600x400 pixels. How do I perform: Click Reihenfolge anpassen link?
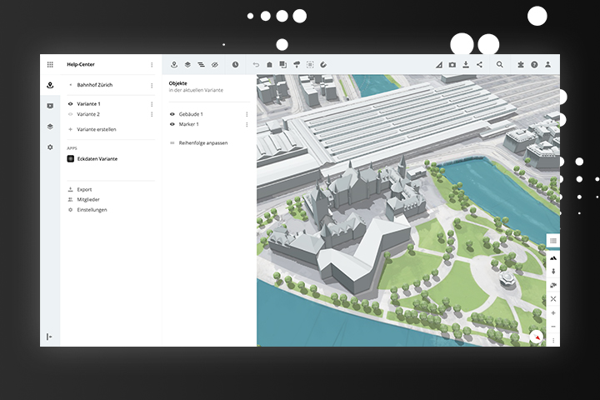click(x=202, y=142)
